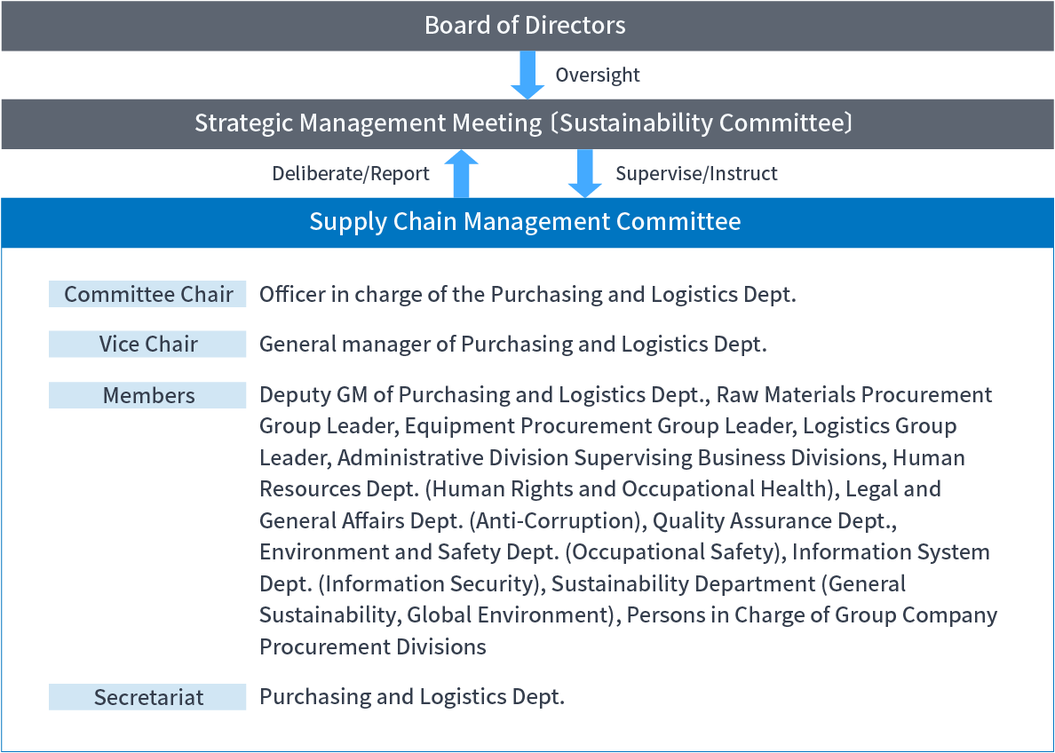
Task: Click the Deliberate/Report caption text
Action: click(x=351, y=174)
